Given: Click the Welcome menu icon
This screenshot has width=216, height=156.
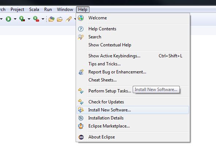Looking at the screenshot, I should pos(81,18).
